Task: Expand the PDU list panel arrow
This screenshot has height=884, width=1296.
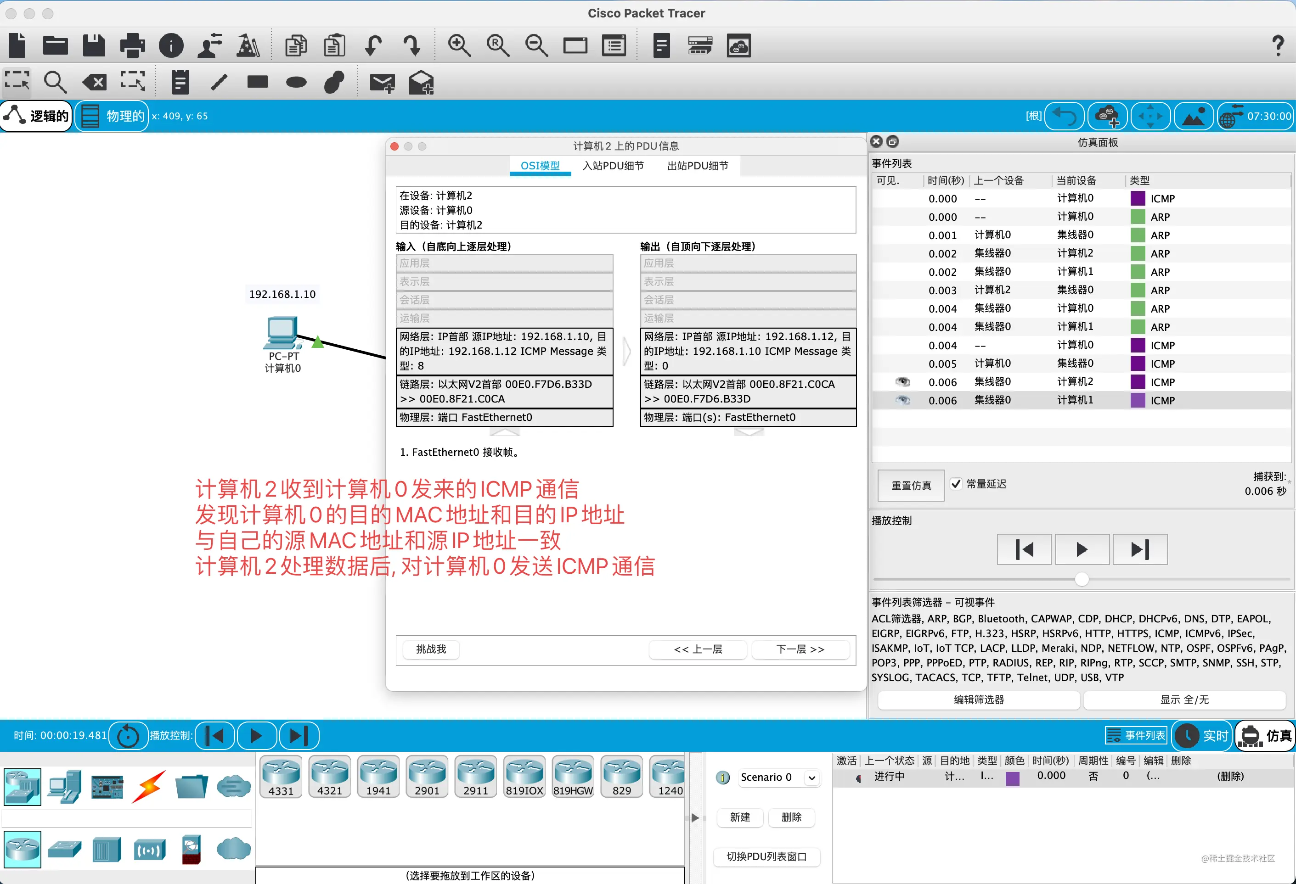Action: [x=695, y=817]
